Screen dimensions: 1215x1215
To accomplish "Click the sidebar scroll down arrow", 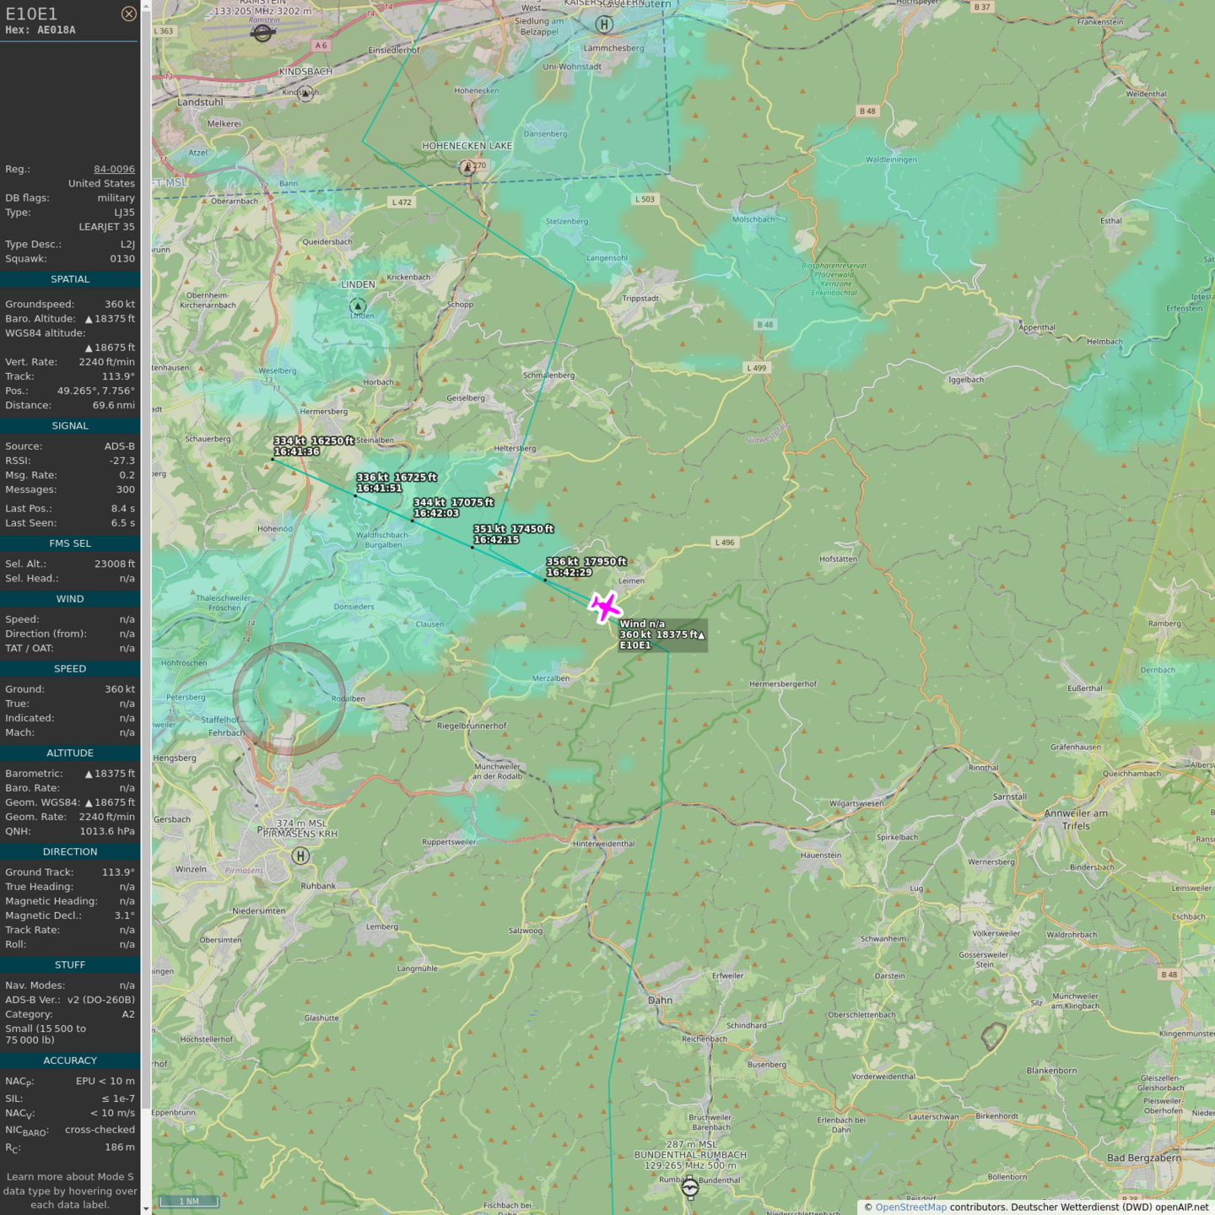I will pyautogui.click(x=146, y=1208).
